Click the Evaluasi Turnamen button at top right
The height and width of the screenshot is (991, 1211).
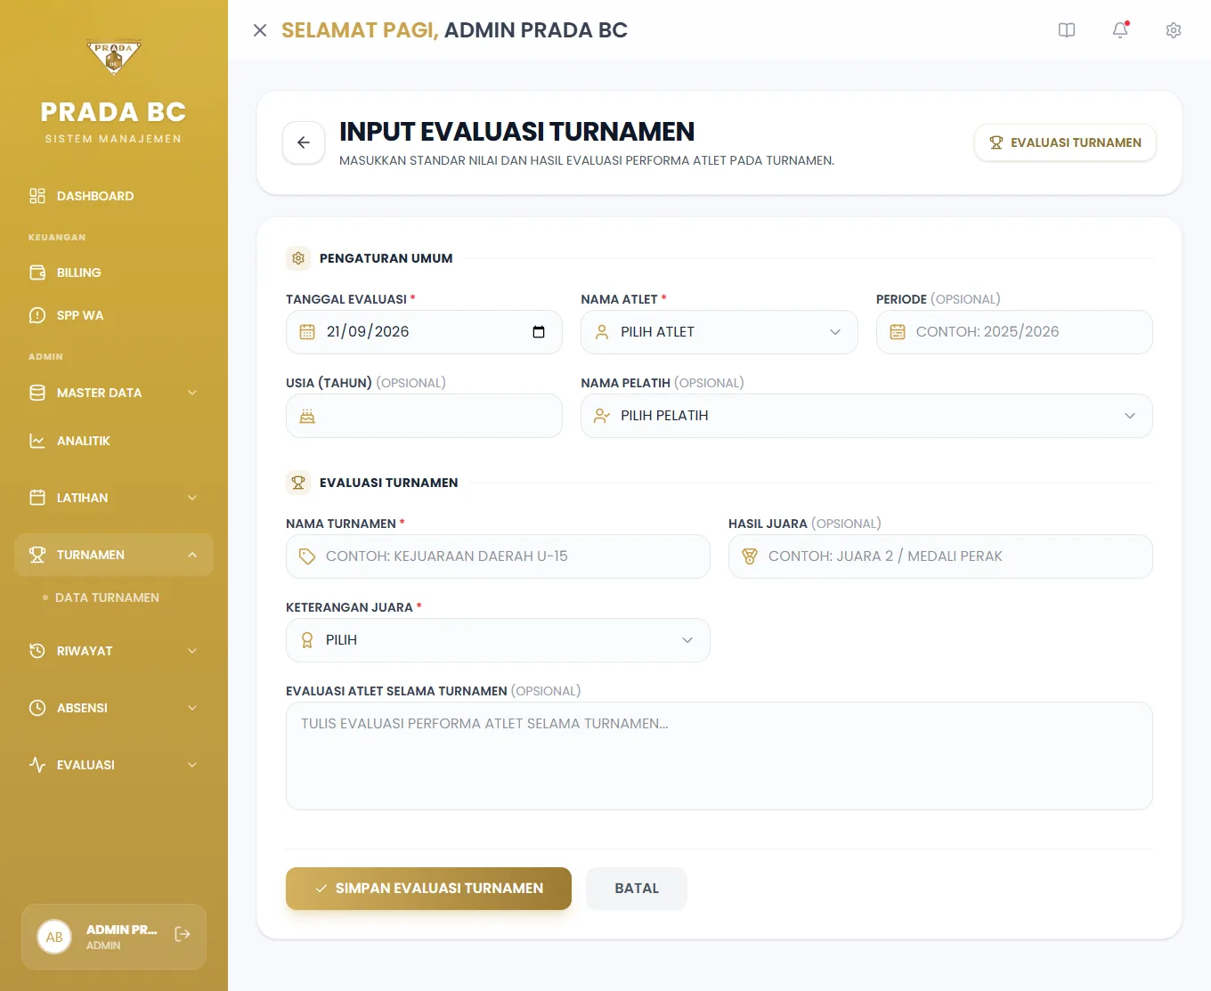click(x=1065, y=142)
